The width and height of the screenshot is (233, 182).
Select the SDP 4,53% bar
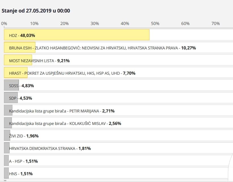(x=11, y=98)
